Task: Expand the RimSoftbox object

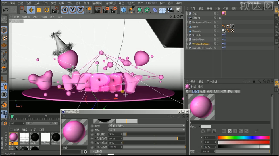Action: click(x=187, y=39)
